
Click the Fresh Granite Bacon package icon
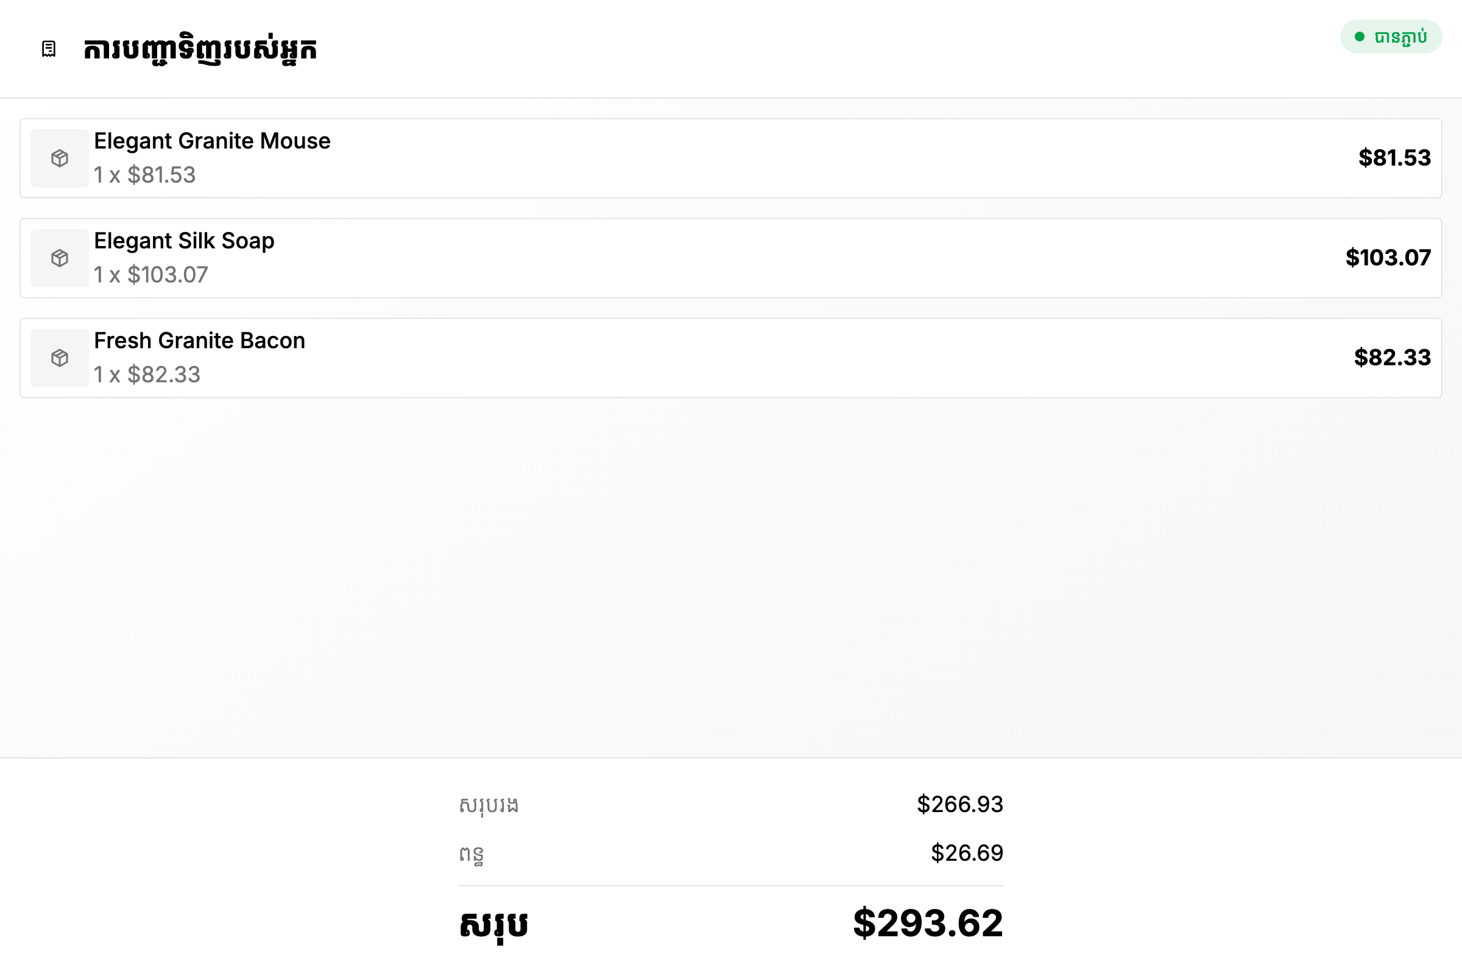(x=60, y=359)
